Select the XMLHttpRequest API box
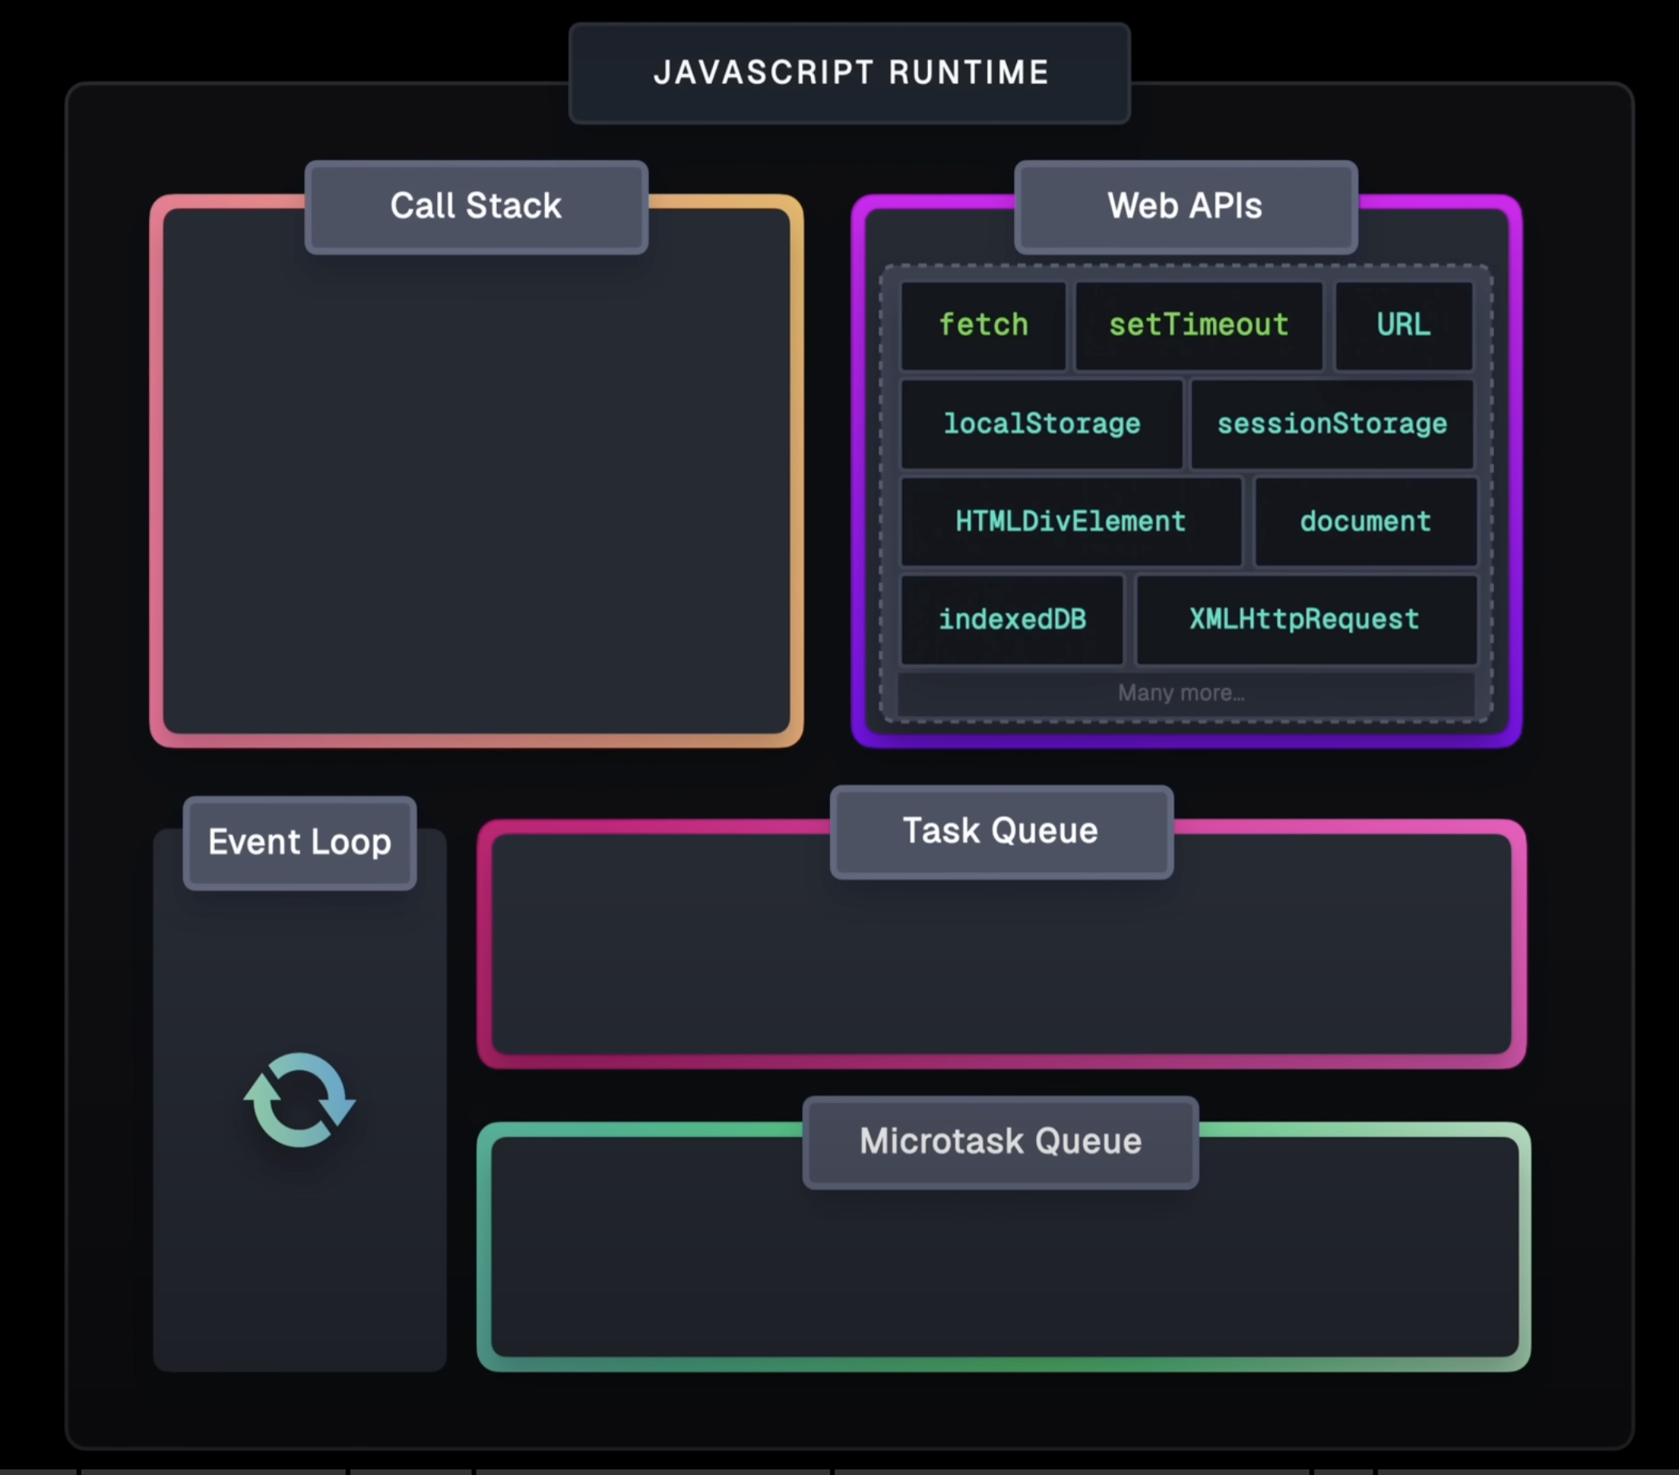This screenshot has width=1679, height=1475. tap(1305, 620)
